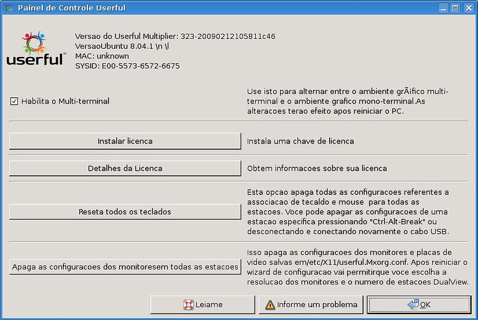Screen dimensions: 478x320
Task: Click the Instalar licenca button
Action: (x=125, y=141)
